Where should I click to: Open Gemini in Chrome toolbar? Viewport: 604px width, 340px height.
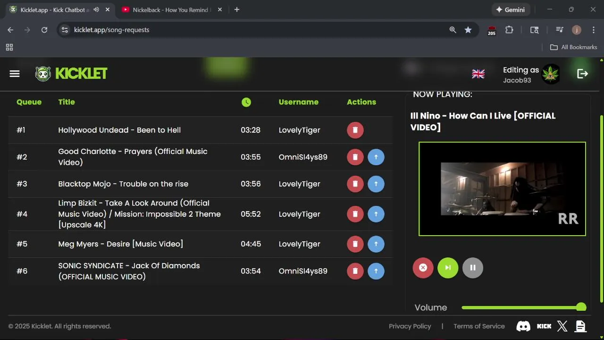click(511, 9)
